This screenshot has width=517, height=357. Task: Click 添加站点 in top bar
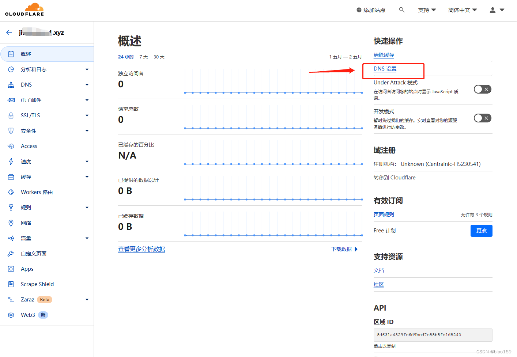(x=374, y=10)
